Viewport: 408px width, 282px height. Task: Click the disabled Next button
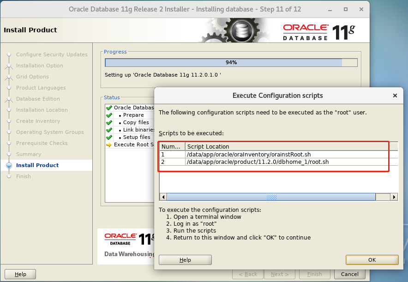(279, 274)
